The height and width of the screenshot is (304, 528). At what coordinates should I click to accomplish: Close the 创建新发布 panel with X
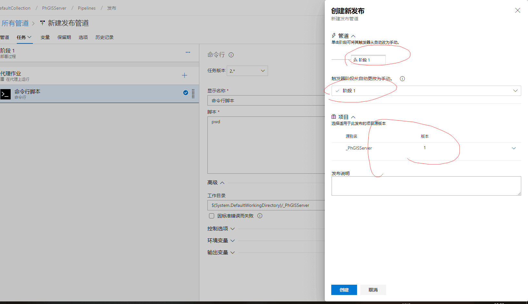517,10
